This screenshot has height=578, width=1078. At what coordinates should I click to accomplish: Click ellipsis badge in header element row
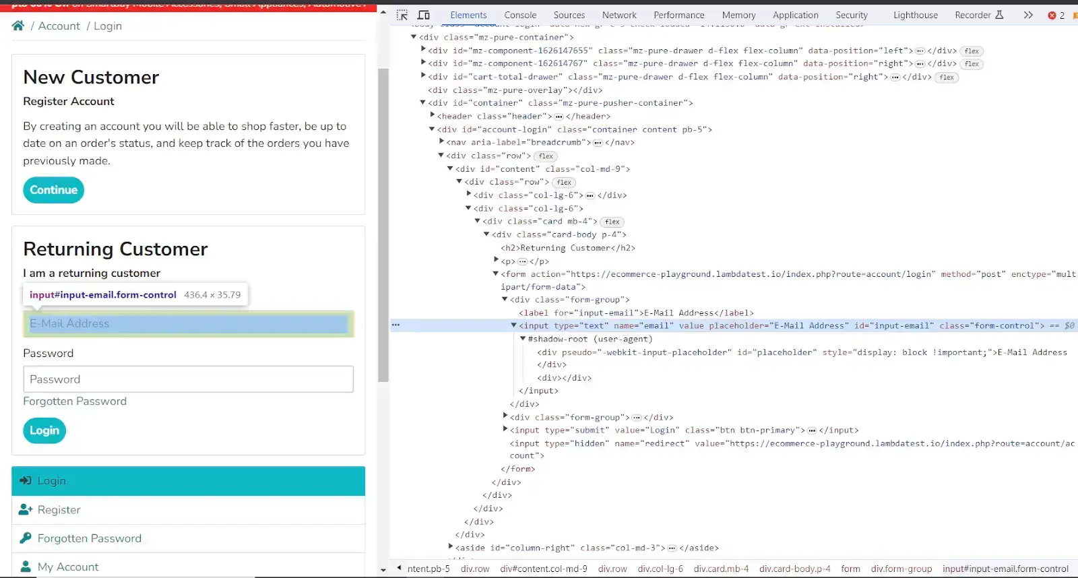coord(559,117)
